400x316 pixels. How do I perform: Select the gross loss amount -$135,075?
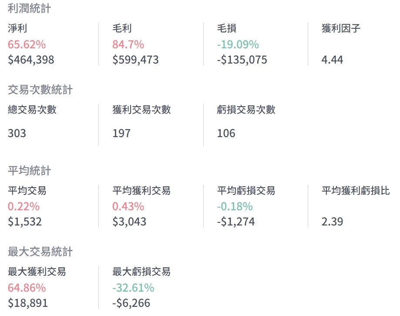[242, 60]
